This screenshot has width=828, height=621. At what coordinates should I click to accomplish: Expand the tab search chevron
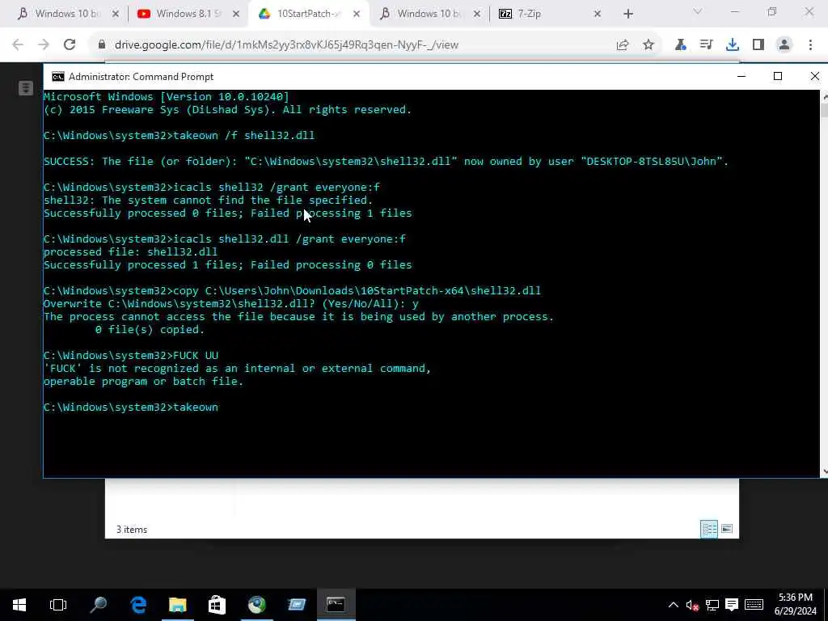pos(697,11)
